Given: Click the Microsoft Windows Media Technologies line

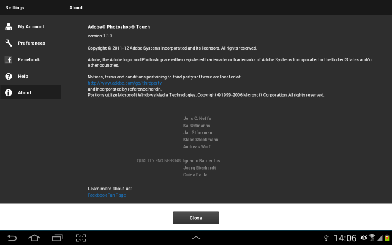Looking at the screenshot, I should (x=206, y=95).
